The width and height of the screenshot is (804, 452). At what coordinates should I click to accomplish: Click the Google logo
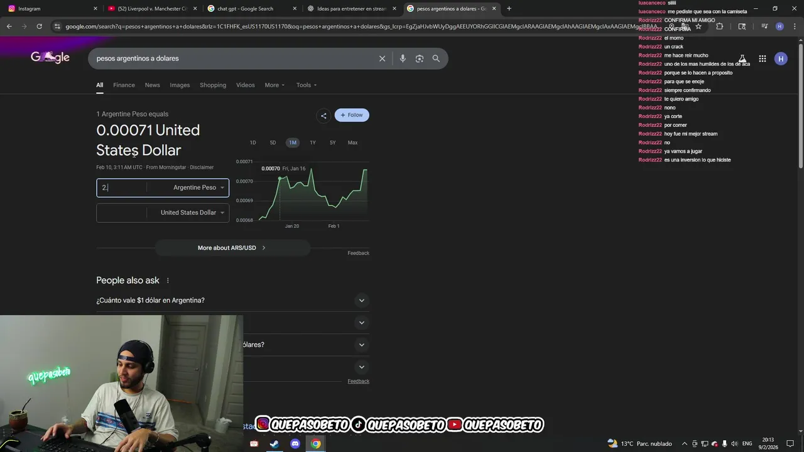(50, 57)
